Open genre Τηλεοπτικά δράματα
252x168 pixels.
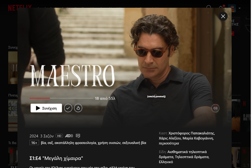coord(192,157)
